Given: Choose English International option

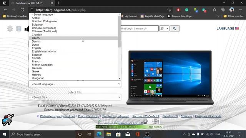Looking at the screenshot, I should [73, 51].
